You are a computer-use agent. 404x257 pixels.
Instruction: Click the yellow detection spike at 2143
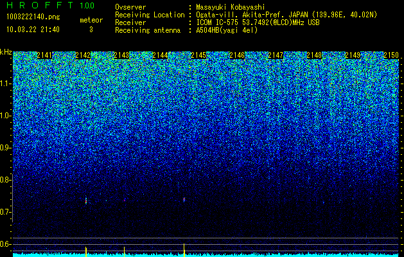[125, 252]
